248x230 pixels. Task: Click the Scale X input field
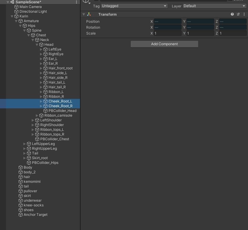click(x=167, y=33)
